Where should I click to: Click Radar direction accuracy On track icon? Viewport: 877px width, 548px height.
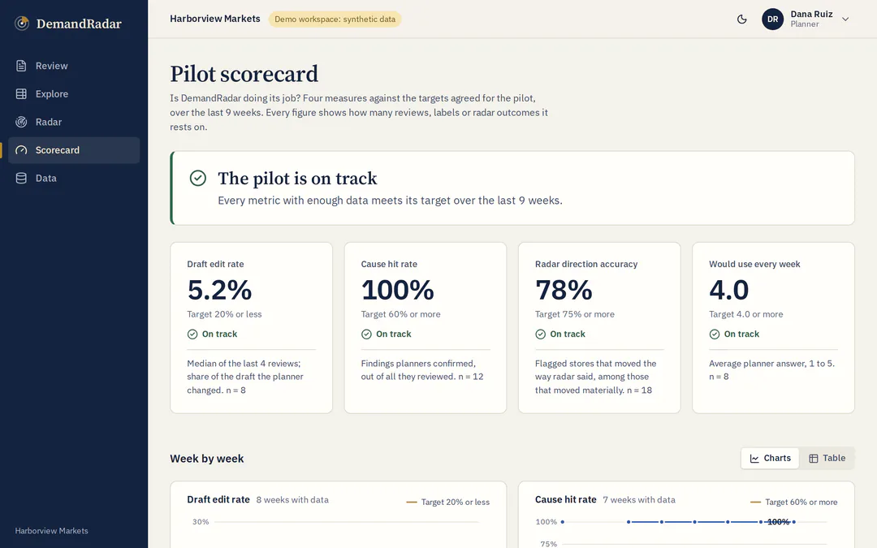[x=540, y=334]
